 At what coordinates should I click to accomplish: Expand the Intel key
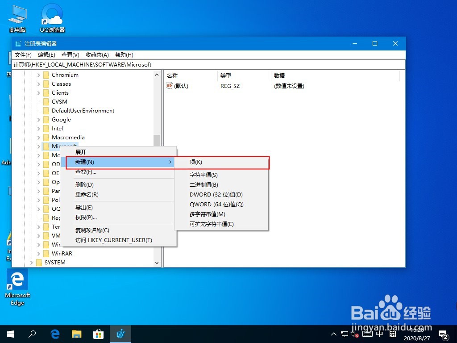[x=38, y=129]
